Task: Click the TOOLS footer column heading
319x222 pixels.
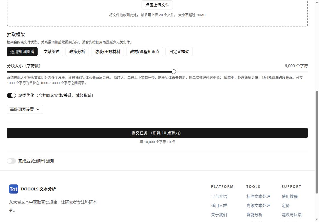Action: 253,187
